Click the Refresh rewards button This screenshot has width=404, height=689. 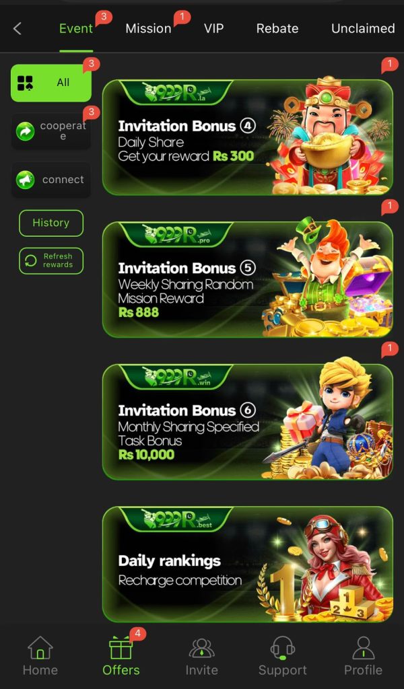point(51,260)
